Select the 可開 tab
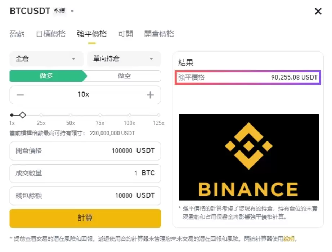The height and width of the screenshot is (252, 332). point(125,33)
